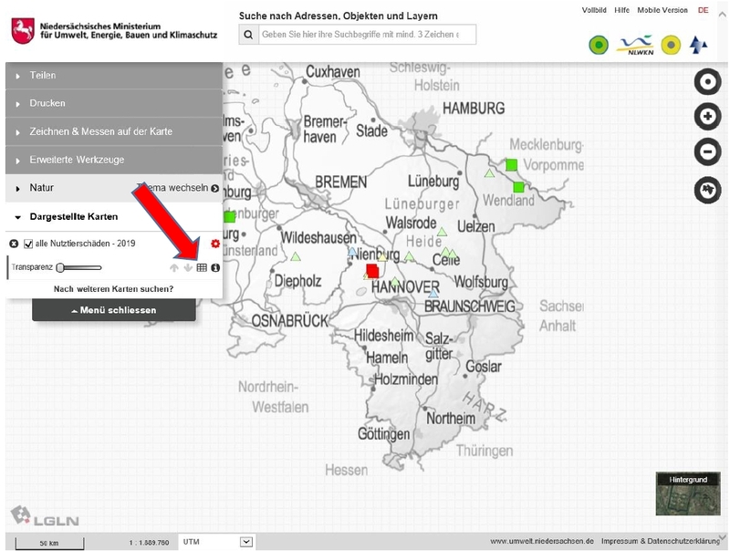
Task: Click the NLWKN logo icon
Action: (x=634, y=44)
